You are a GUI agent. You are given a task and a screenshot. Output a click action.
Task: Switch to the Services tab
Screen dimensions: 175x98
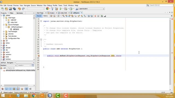[x=19, y=13]
